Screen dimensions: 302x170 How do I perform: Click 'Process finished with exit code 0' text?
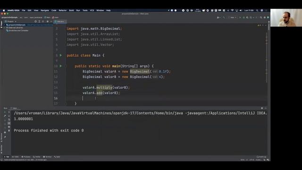pyautogui.click(x=49, y=130)
